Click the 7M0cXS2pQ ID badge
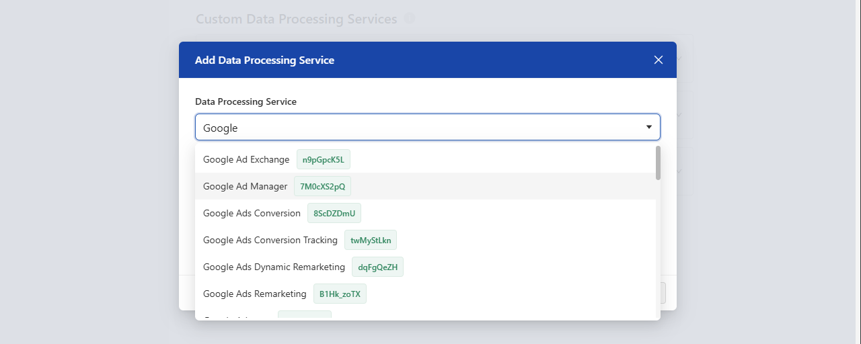861x344 pixels. coord(323,186)
